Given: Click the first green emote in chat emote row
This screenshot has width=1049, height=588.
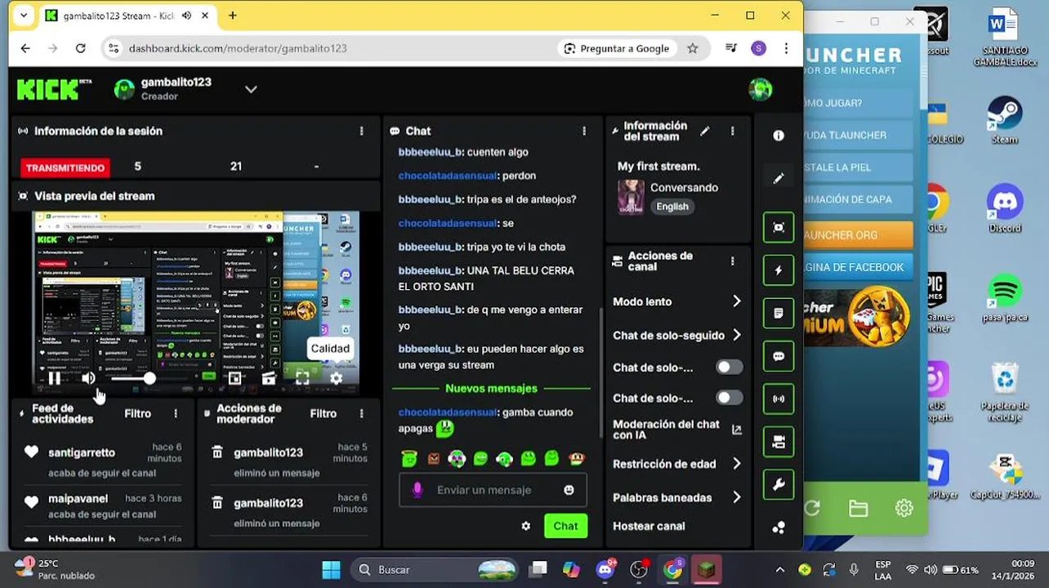Looking at the screenshot, I should (x=409, y=459).
